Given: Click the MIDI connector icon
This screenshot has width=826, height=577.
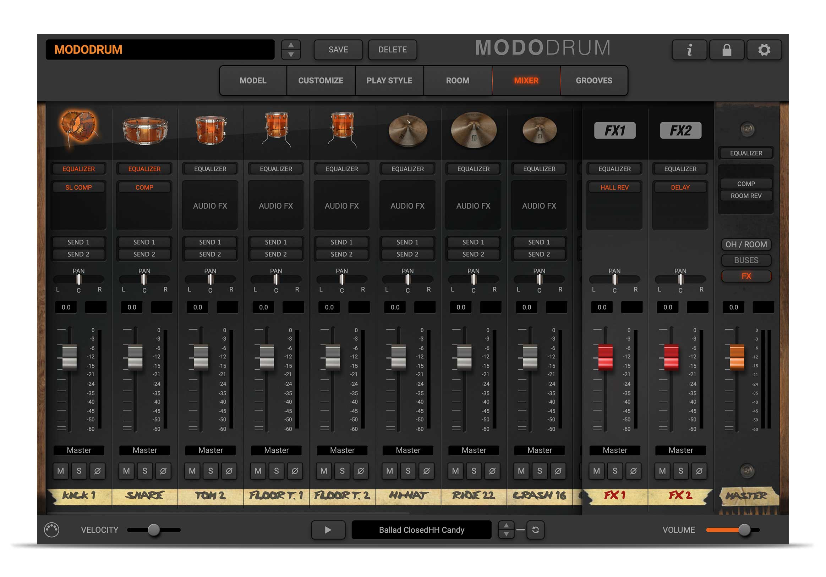Looking at the screenshot, I should 51,530.
